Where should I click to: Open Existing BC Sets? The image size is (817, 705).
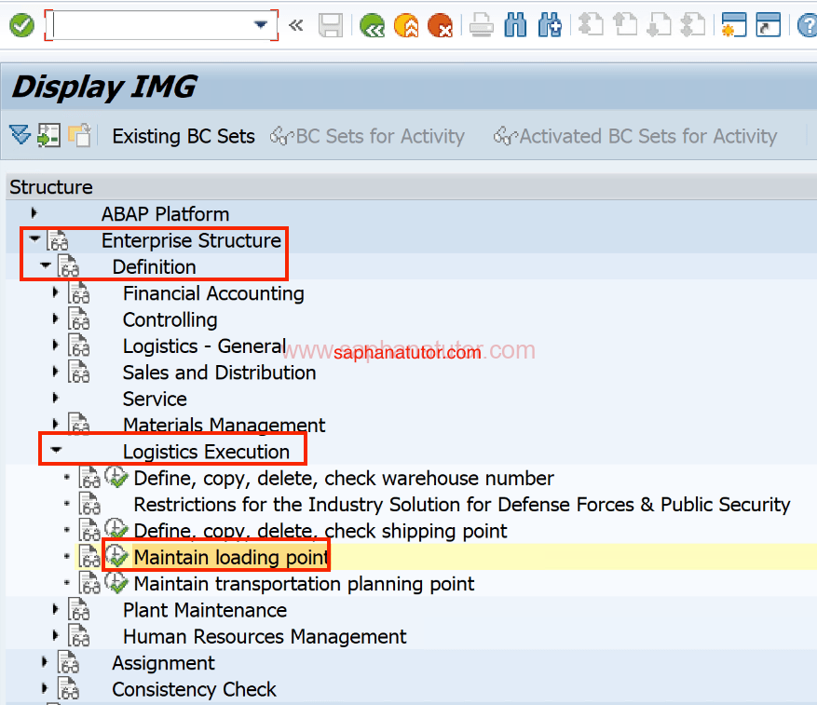coord(184,137)
